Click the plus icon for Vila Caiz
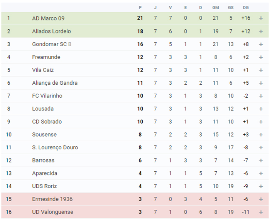The height and width of the screenshot is (219, 270). point(261,70)
